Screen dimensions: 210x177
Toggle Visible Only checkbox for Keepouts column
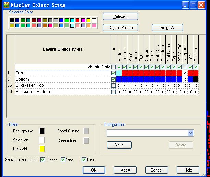(185, 67)
